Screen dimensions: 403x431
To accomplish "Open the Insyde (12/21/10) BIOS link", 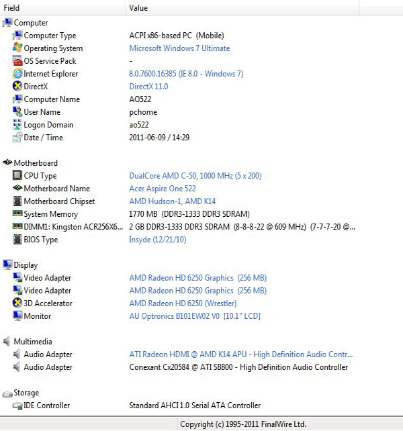I will (158, 240).
